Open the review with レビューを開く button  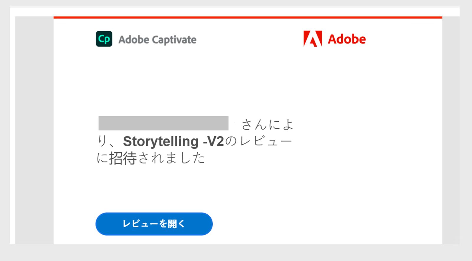tap(154, 224)
